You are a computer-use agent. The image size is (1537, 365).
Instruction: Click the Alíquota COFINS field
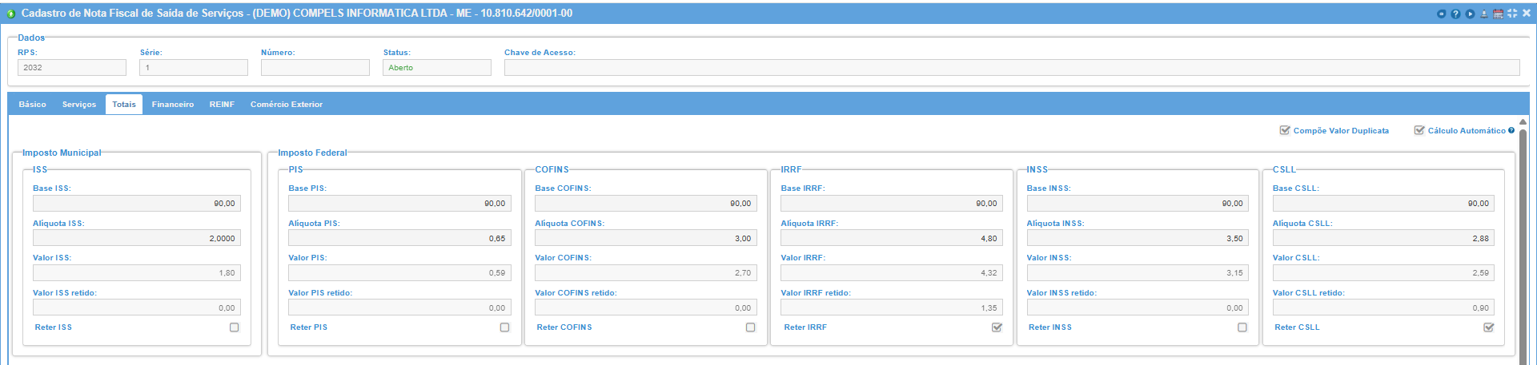pos(646,238)
